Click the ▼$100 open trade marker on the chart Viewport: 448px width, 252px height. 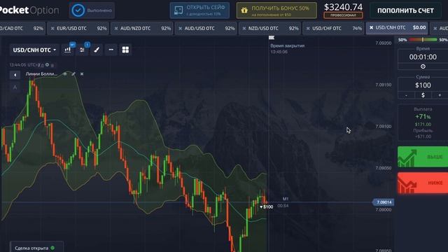[x=266, y=206]
